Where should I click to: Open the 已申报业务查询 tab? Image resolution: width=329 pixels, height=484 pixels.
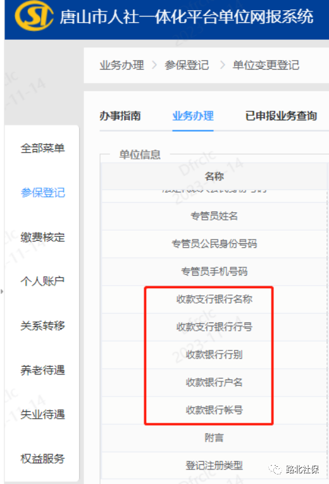(281, 116)
